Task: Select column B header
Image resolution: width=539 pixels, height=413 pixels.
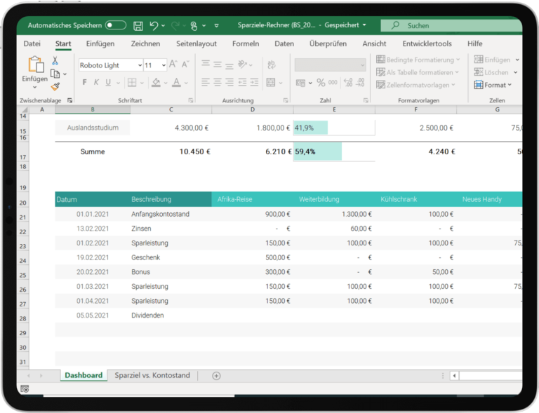Action: (93, 109)
